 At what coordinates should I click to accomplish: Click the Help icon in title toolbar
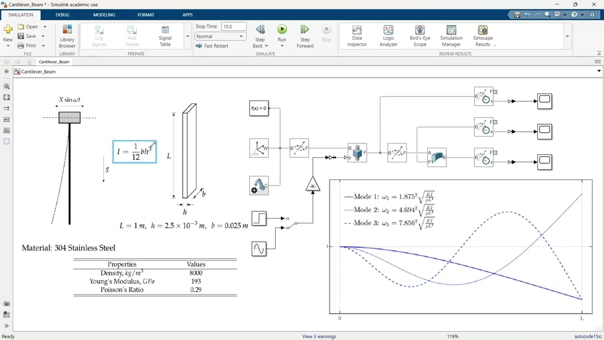click(x=574, y=15)
